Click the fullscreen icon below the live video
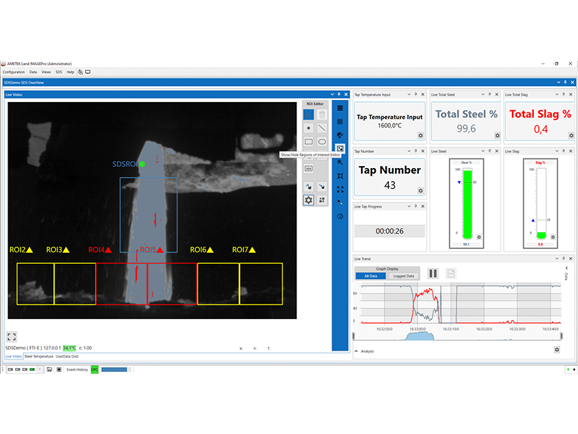 click(12, 337)
